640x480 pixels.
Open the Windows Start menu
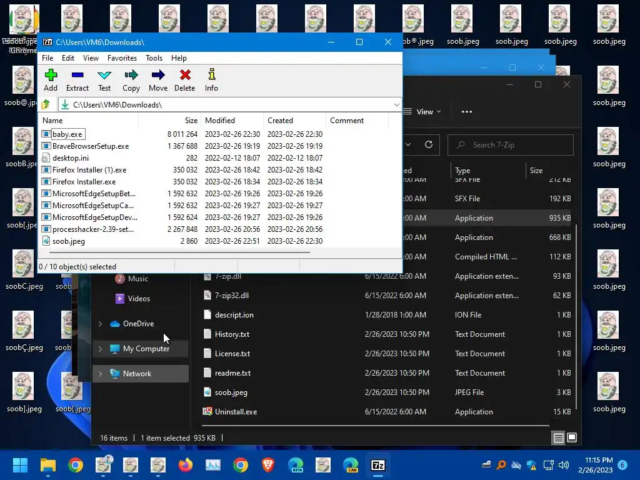(x=20, y=465)
